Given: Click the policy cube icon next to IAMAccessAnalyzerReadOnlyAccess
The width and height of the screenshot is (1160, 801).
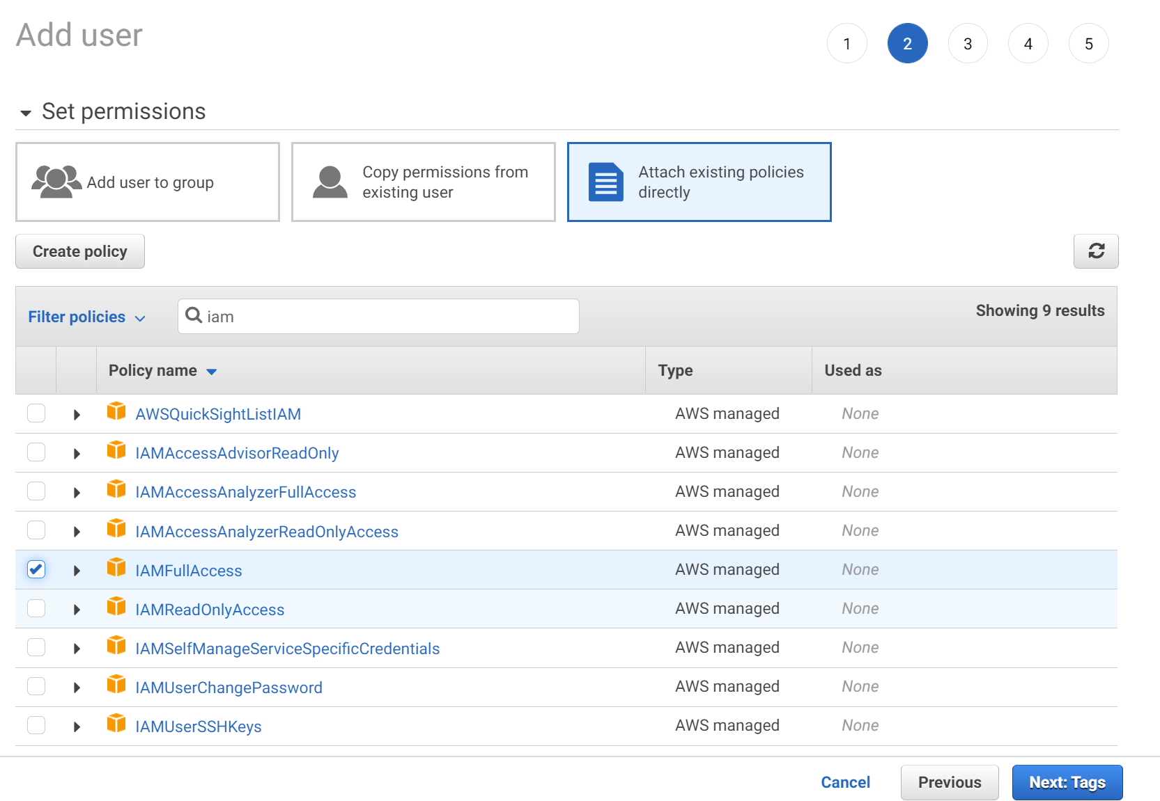Looking at the screenshot, I should (x=116, y=528).
